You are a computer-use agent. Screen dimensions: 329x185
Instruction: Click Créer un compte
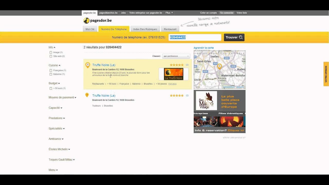click(208, 13)
